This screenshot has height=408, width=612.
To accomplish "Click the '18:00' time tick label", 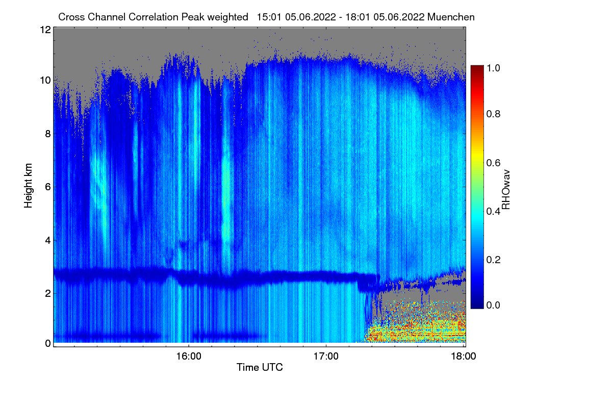I will coord(463,356).
